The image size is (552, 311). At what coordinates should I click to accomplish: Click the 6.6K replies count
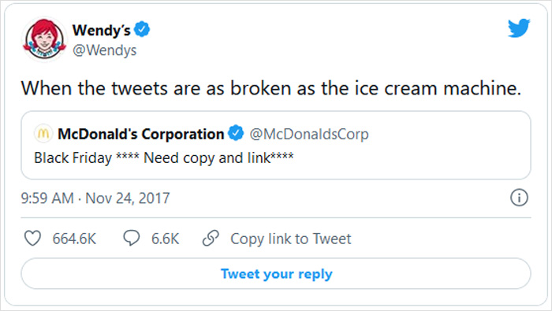click(x=165, y=239)
